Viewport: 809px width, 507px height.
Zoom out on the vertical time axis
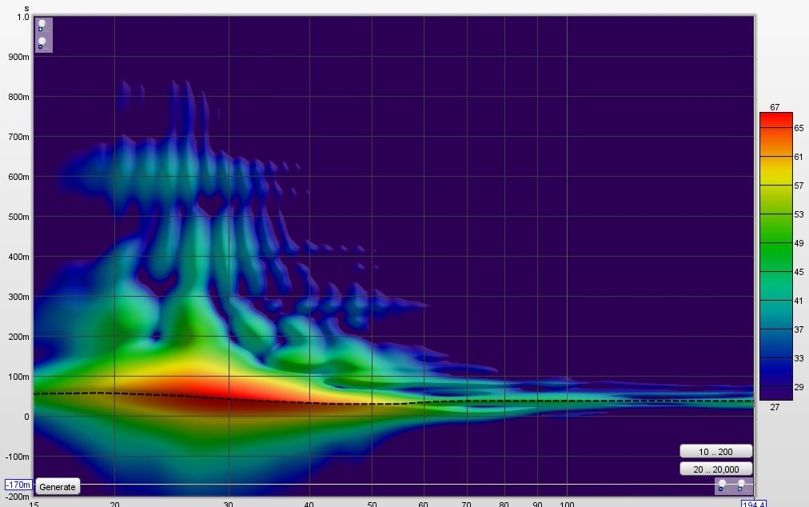click(x=42, y=43)
